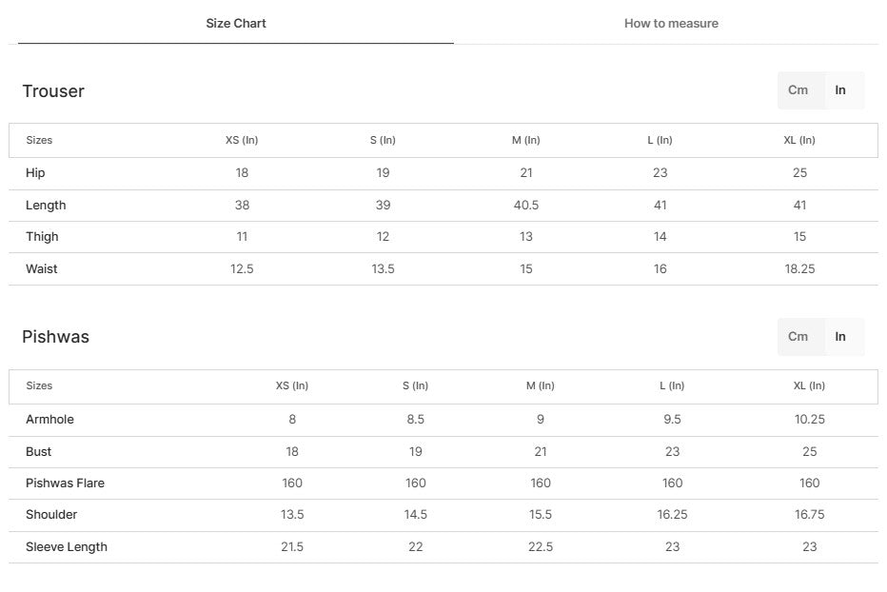Select the Armhole row label
The height and width of the screenshot is (592, 887).
point(49,420)
